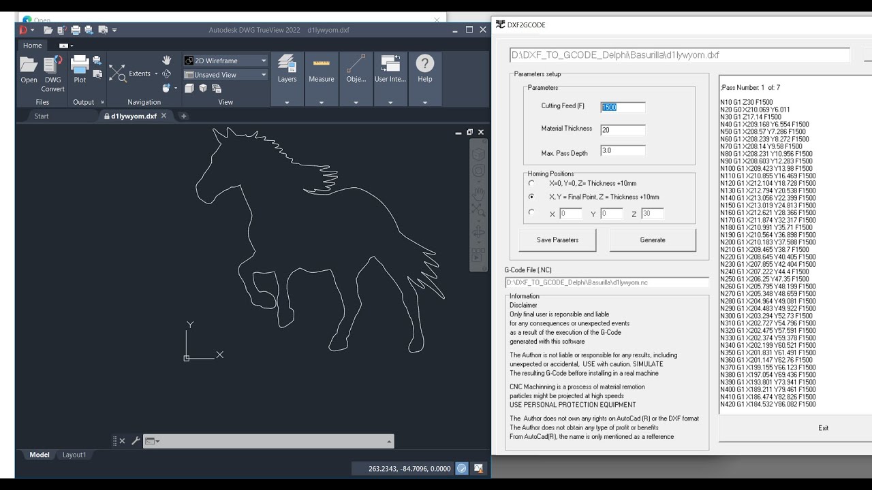Expand the Measure panel dropdown arrow

click(x=322, y=102)
